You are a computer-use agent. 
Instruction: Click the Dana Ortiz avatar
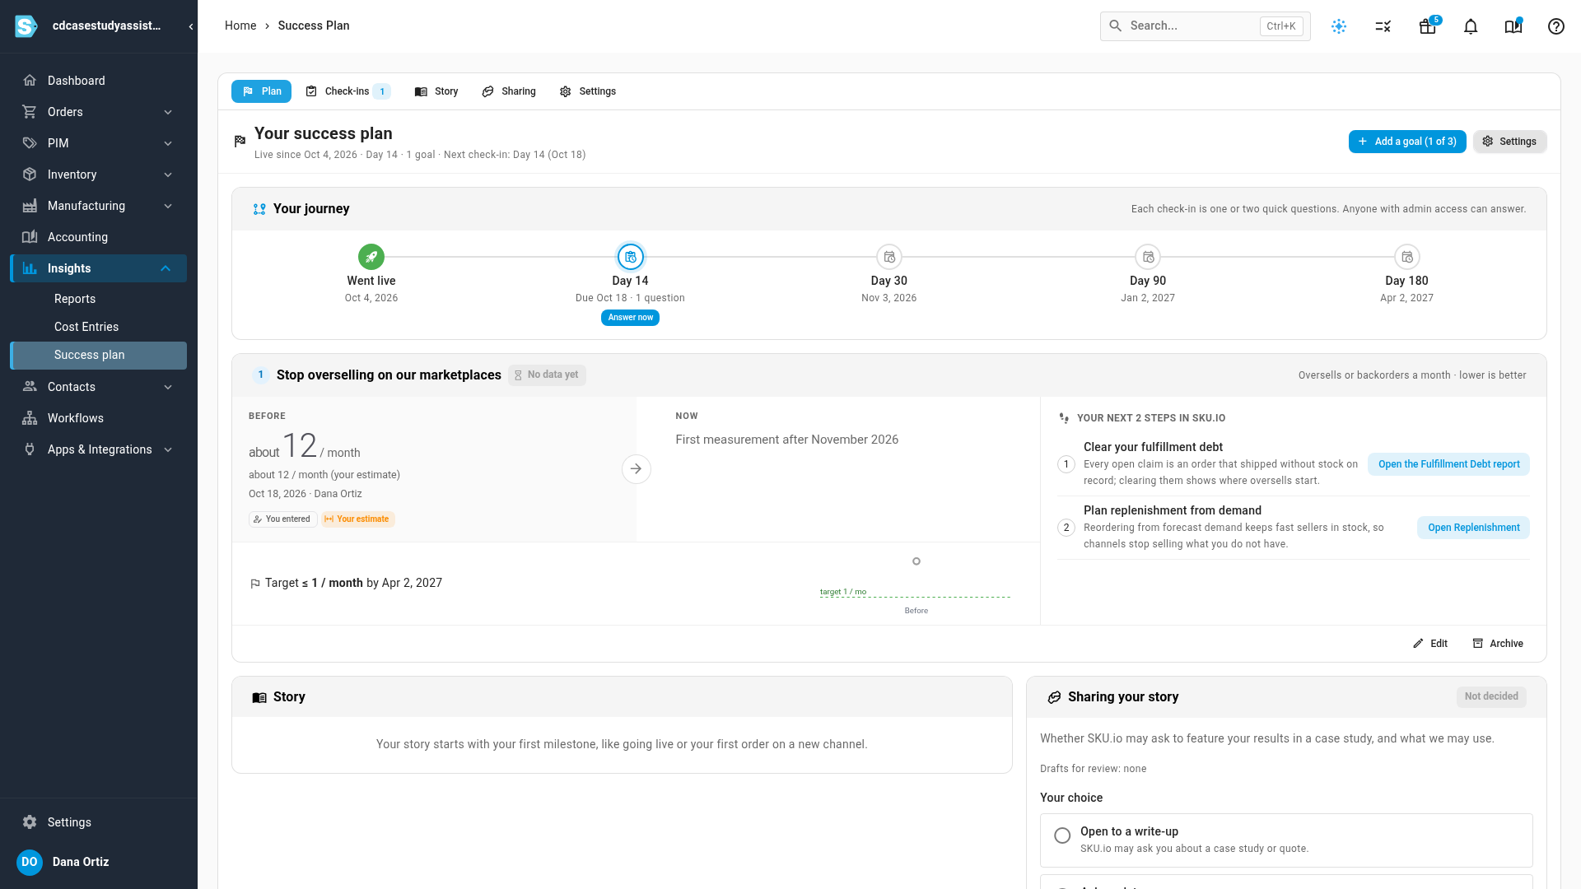30,862
